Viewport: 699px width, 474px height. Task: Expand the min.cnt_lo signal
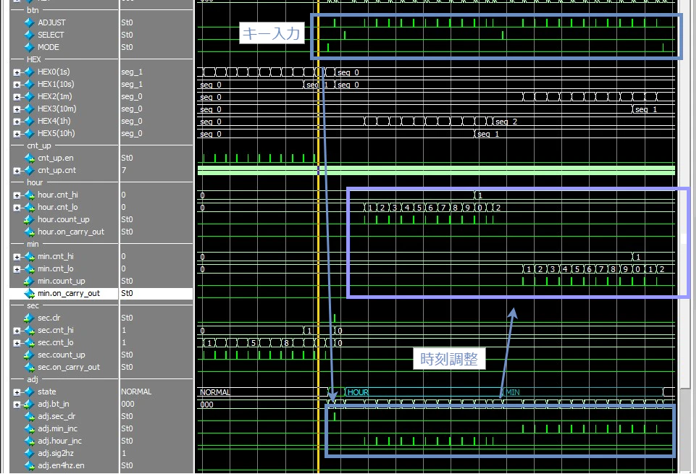pyautogui.click(x=17, y=269)
